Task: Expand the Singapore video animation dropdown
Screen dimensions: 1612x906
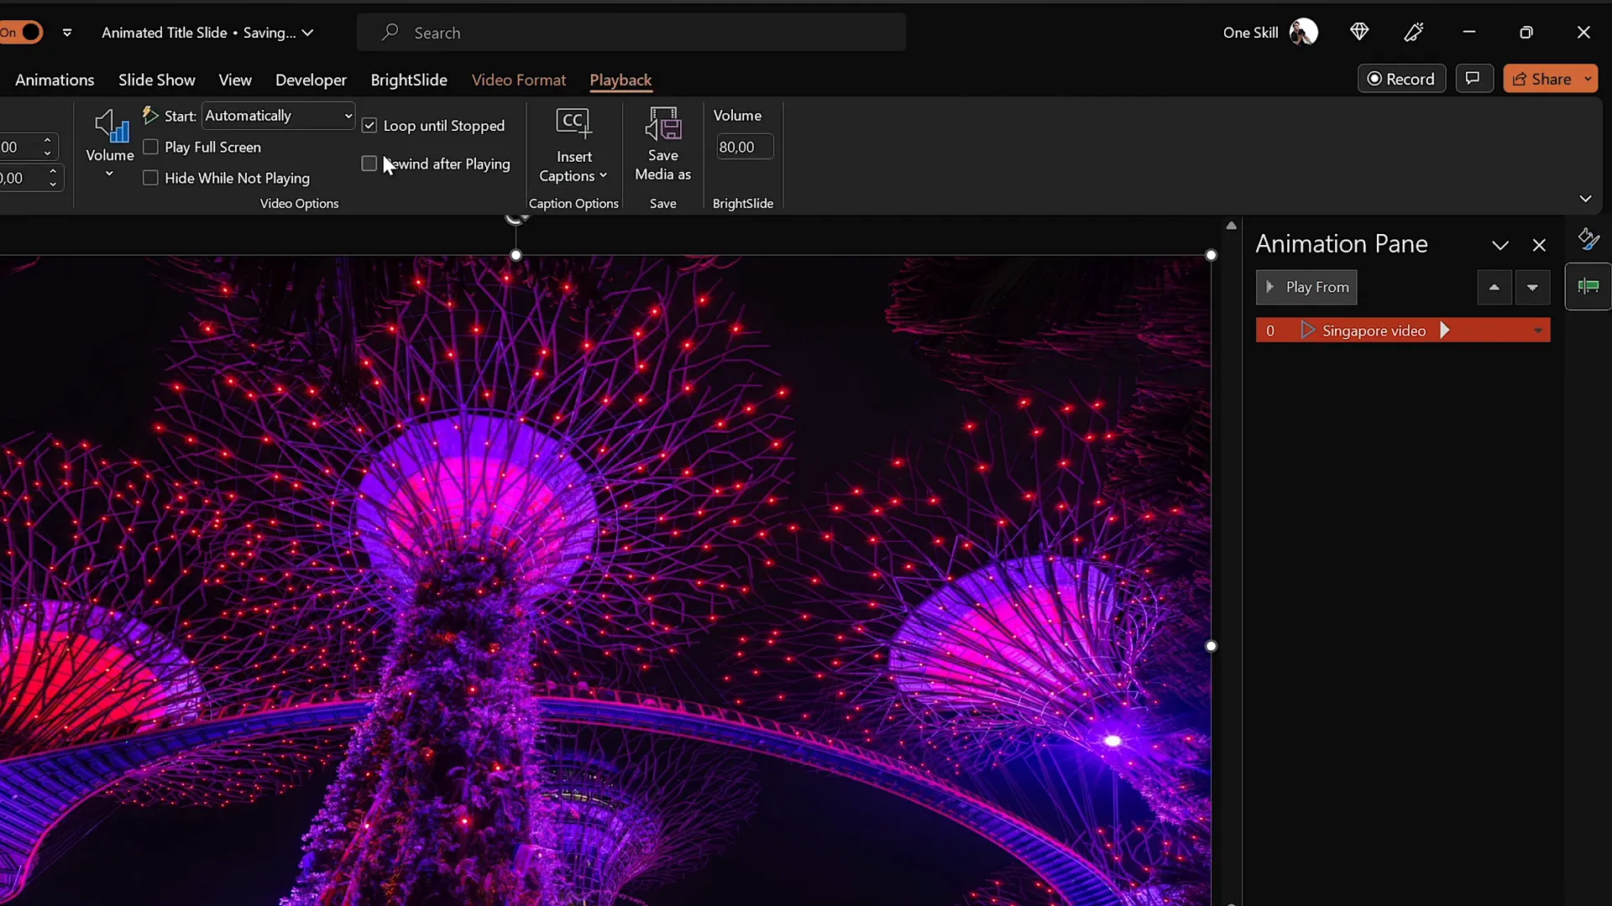Action: pyautogui.click(x=1539, y=330)
